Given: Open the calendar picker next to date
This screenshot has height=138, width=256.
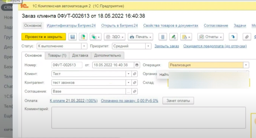Looking at the screenshot, I should pos(137,65).
